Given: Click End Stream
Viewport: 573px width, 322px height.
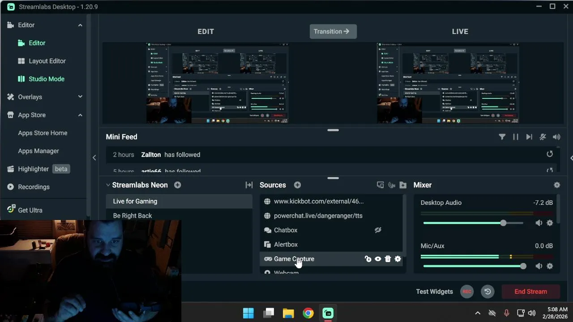Looking at the screenshot, I should tap(530, 292).
